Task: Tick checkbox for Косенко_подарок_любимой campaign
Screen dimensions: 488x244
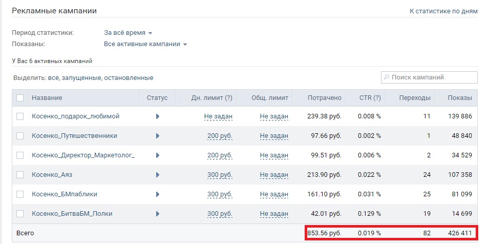Action: [x=20, y=116]
